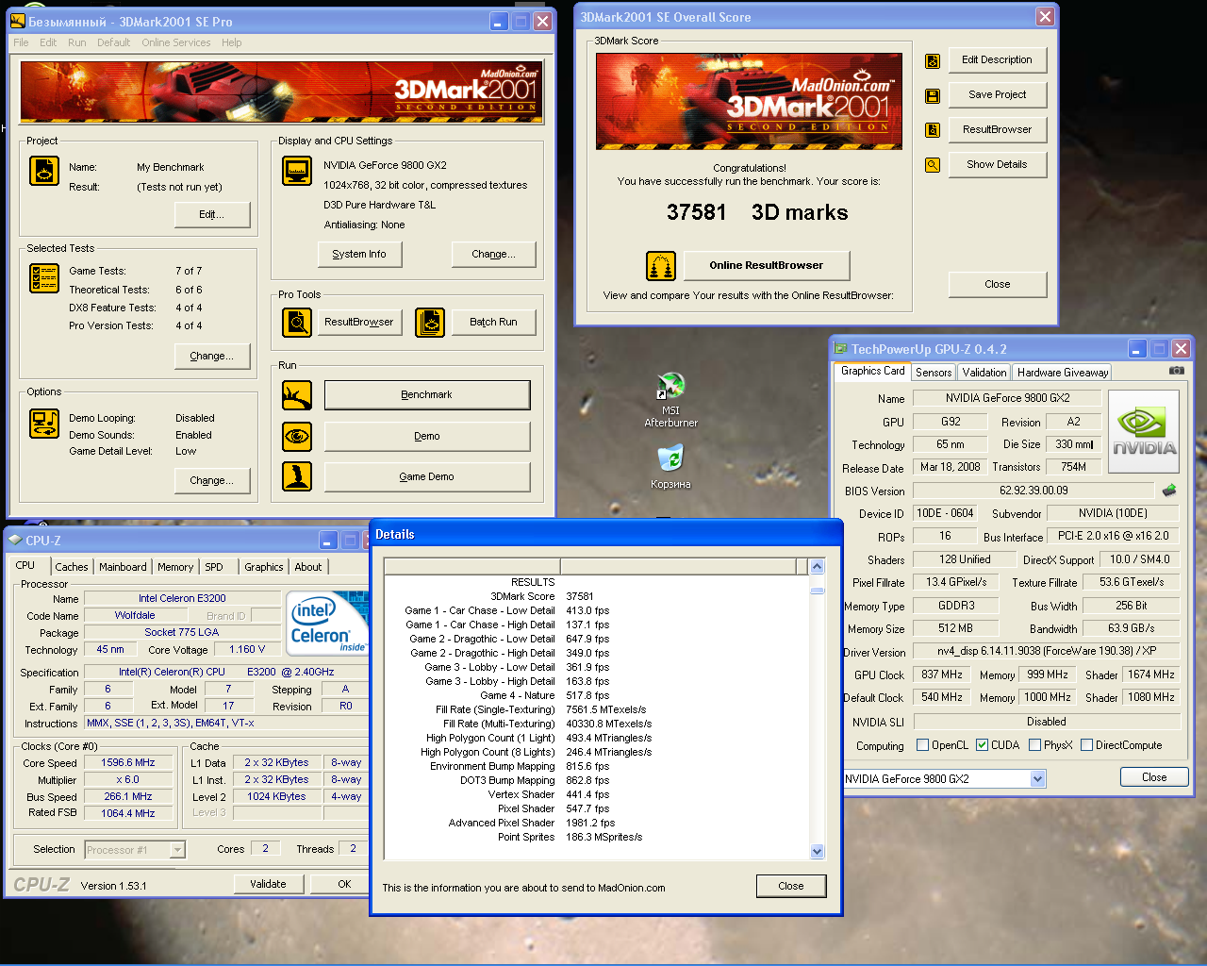The width and height of the screenshot is (1207, 966).
Task: Click the GPU-Z screenshot camera icon
Action: coord(1176,371)
